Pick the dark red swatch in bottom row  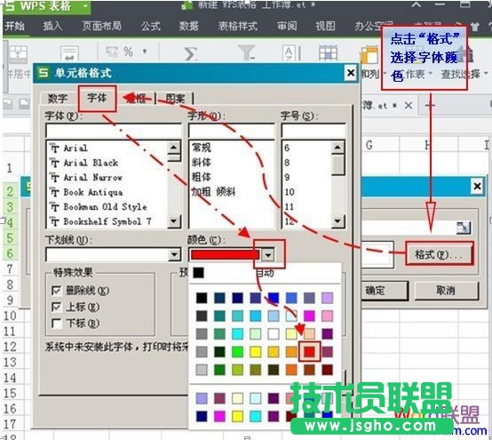pyautogui.click(x=327, y=370)
